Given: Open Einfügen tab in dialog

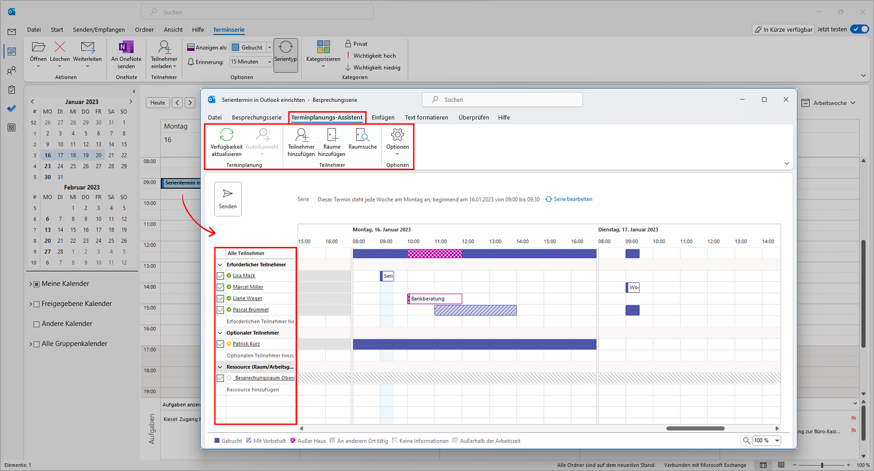Looking at the screenshot, I should point(383,117).
